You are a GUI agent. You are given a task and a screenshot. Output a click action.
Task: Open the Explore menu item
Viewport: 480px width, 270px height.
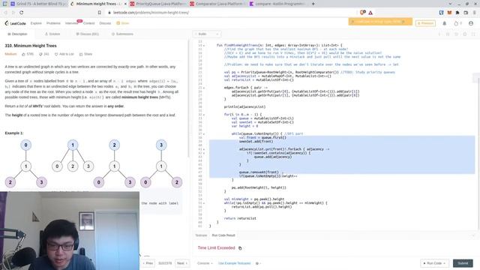(36, 23)
